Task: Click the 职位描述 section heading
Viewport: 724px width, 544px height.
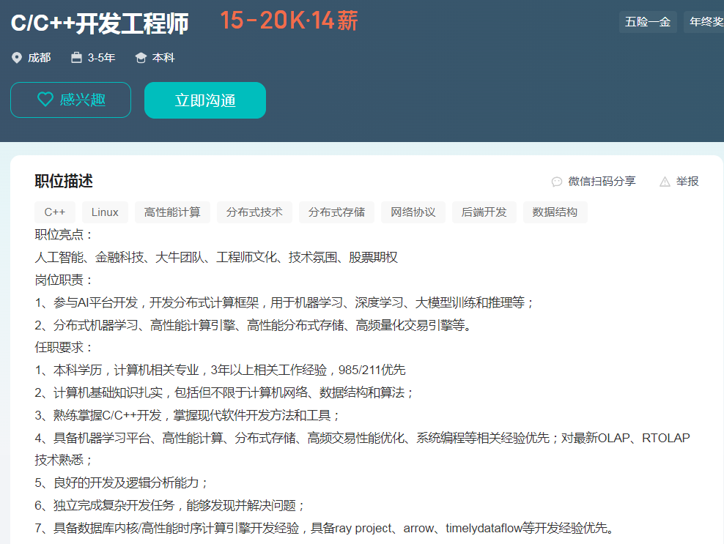Action: click(x=64, y=182)
